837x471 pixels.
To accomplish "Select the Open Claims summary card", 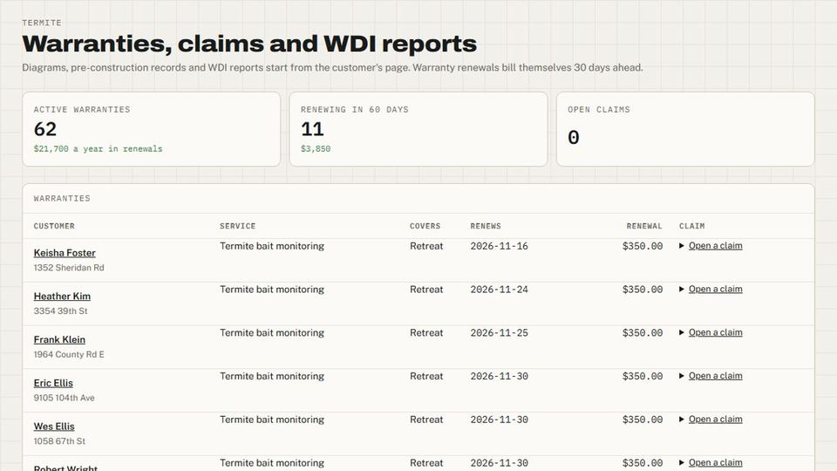I will pos(685,129).
